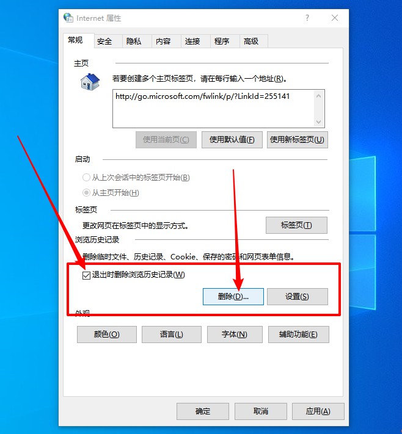Click the 主页 section heading
402x434 pixels.
coord(81,63)
